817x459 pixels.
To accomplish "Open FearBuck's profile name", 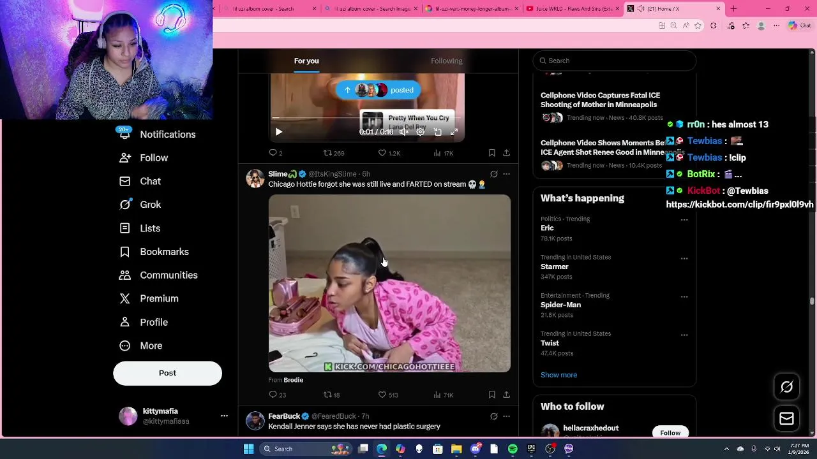I will click(x=284, y=416).
